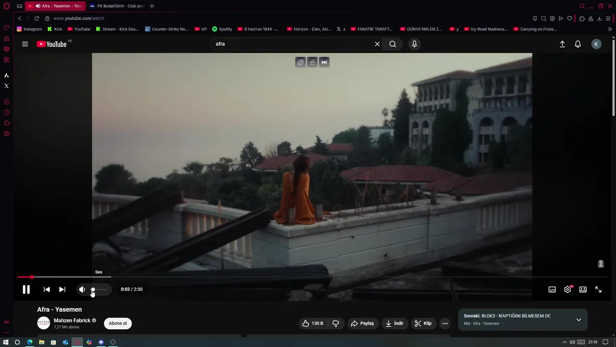Switch to 'FK Bodø/Glimt' tab
The height and width of the screenshot is (347, 616).
click(x=117, y=6)
